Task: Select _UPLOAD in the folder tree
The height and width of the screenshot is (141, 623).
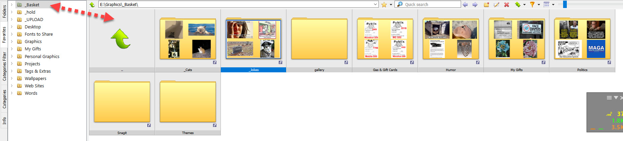Action: coord(34,19)
